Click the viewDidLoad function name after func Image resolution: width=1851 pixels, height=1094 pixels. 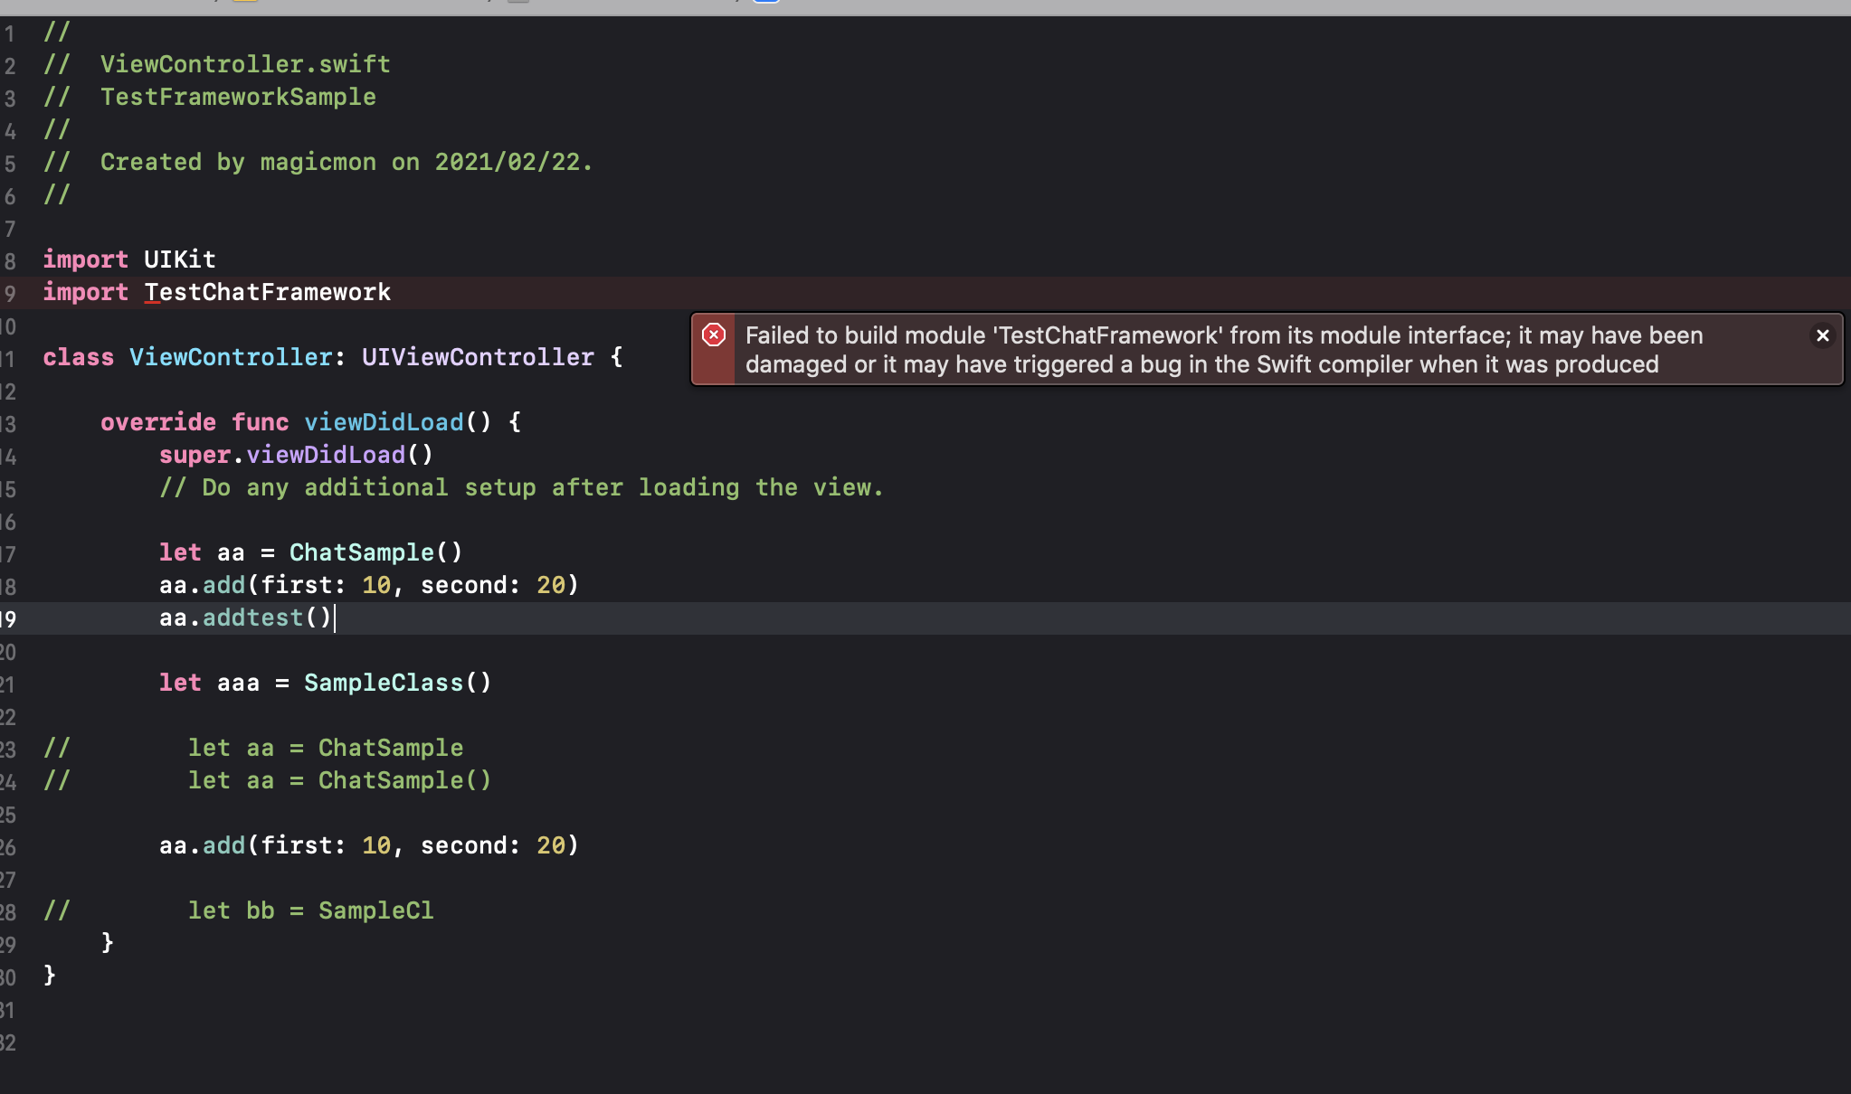384,422
